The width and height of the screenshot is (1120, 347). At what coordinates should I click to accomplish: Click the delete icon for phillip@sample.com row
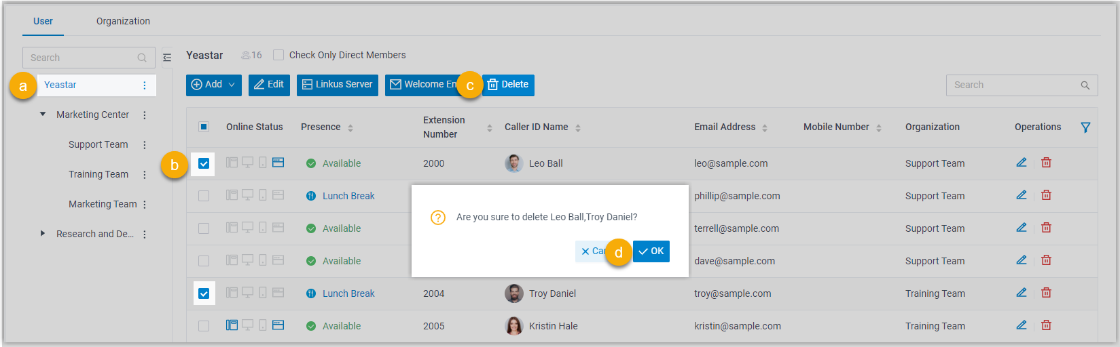click(1046, 195)
